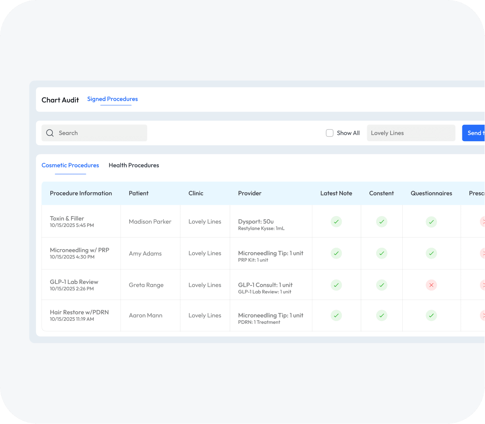
Task: Switch to Health Procedures tab
Action: pyautogui.click(x=134, y=165)
